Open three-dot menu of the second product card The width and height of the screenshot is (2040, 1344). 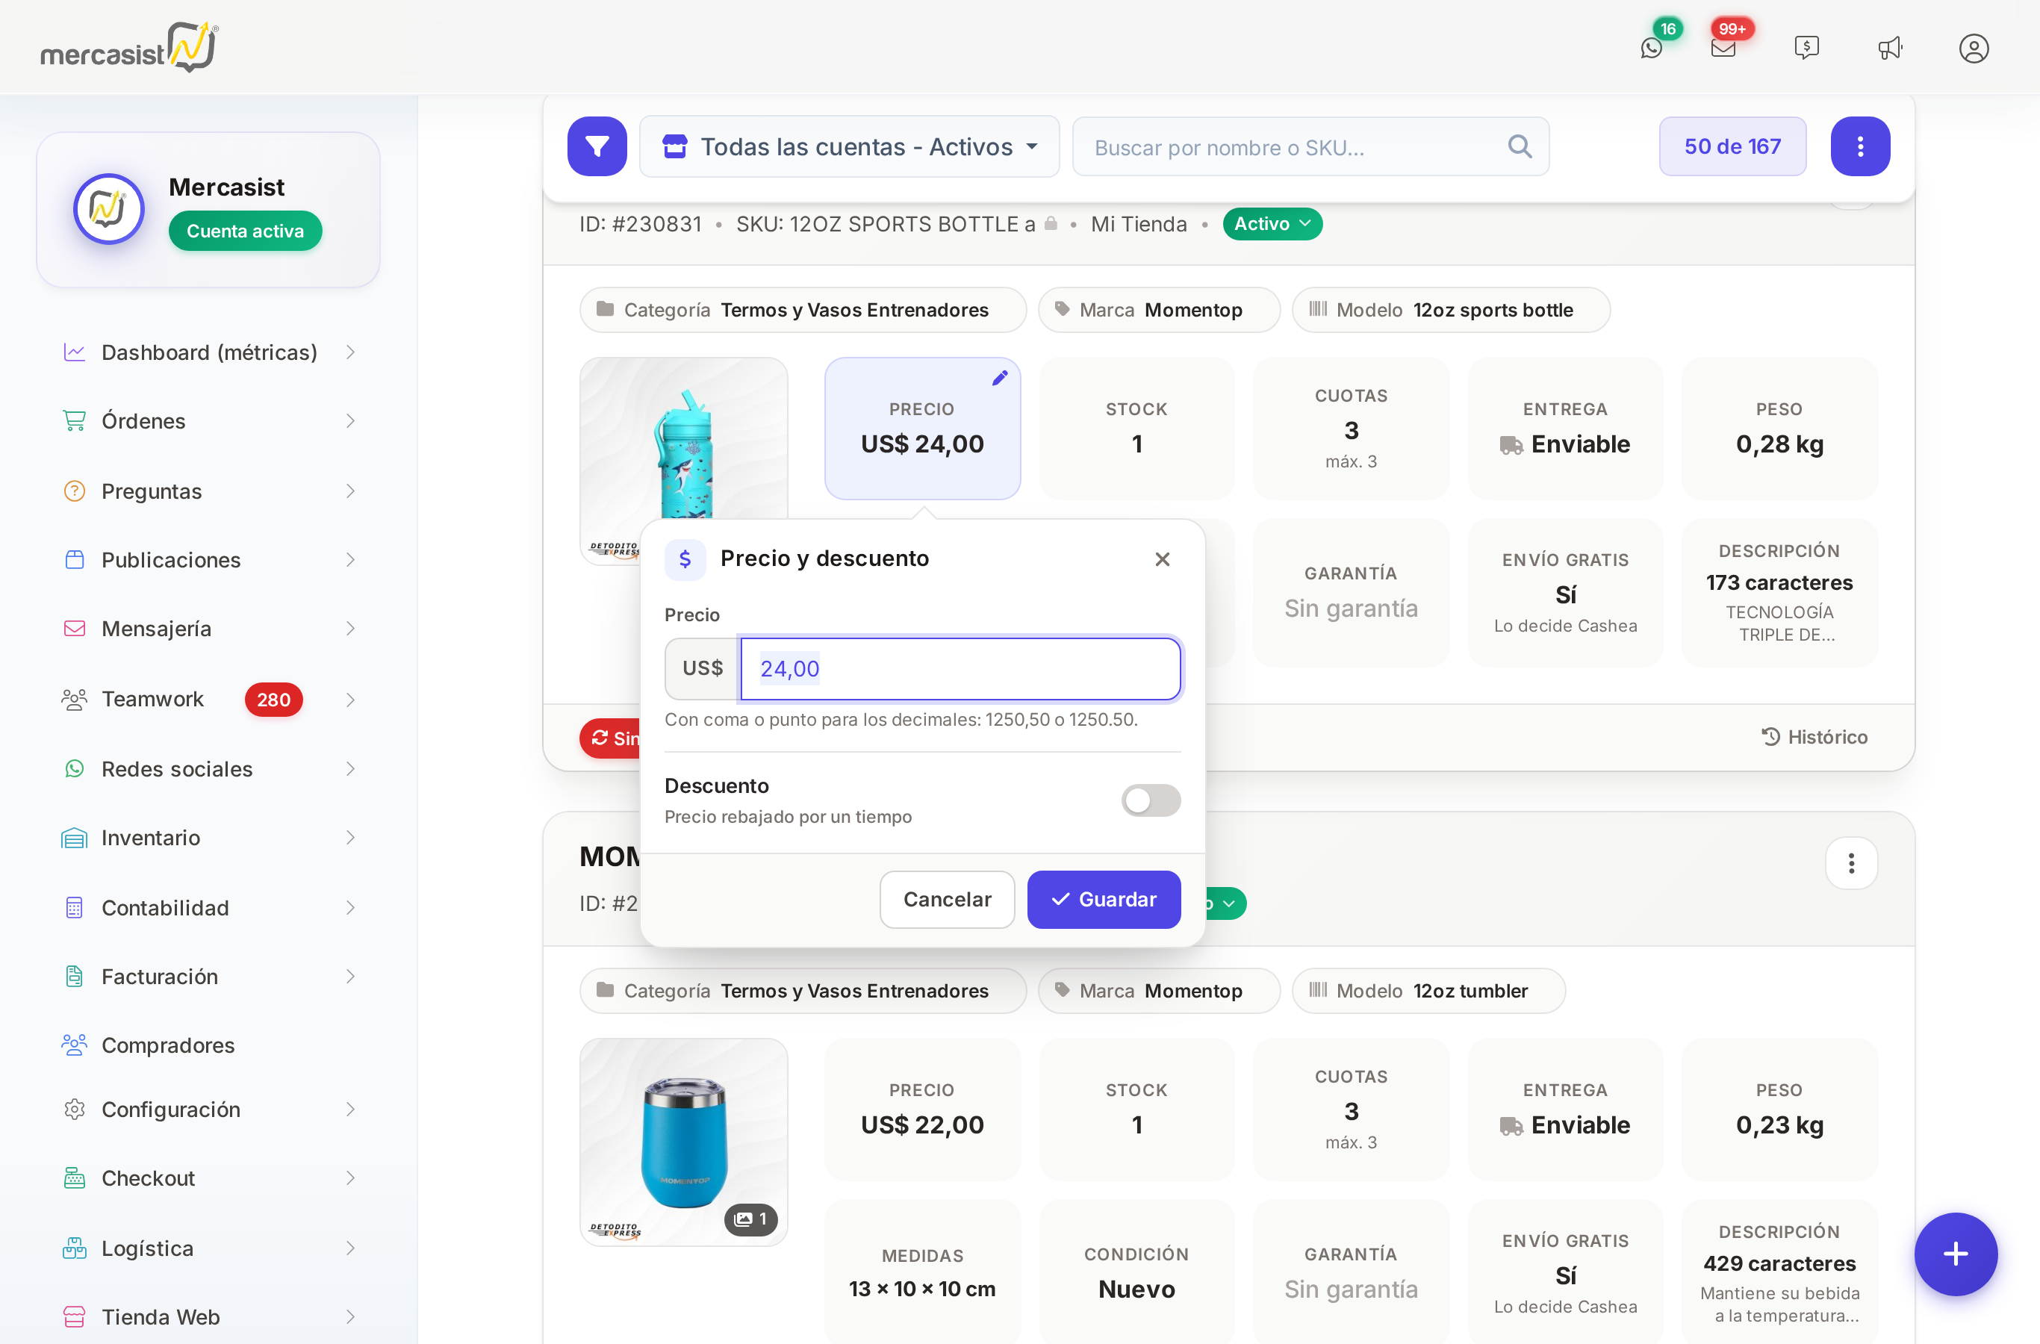click(x=1850, y=863)
